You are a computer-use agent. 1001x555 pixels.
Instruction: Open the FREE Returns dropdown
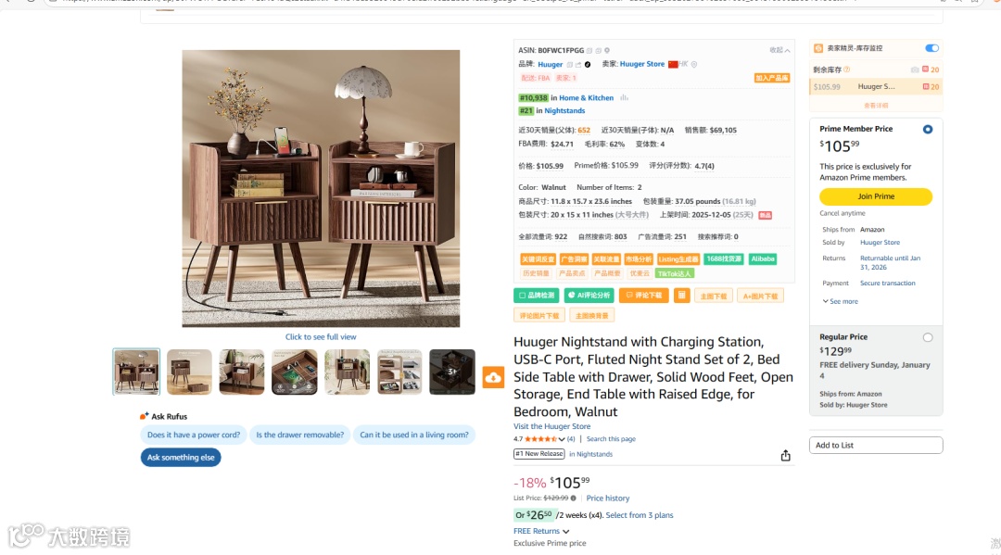click(x=541, y=531)
